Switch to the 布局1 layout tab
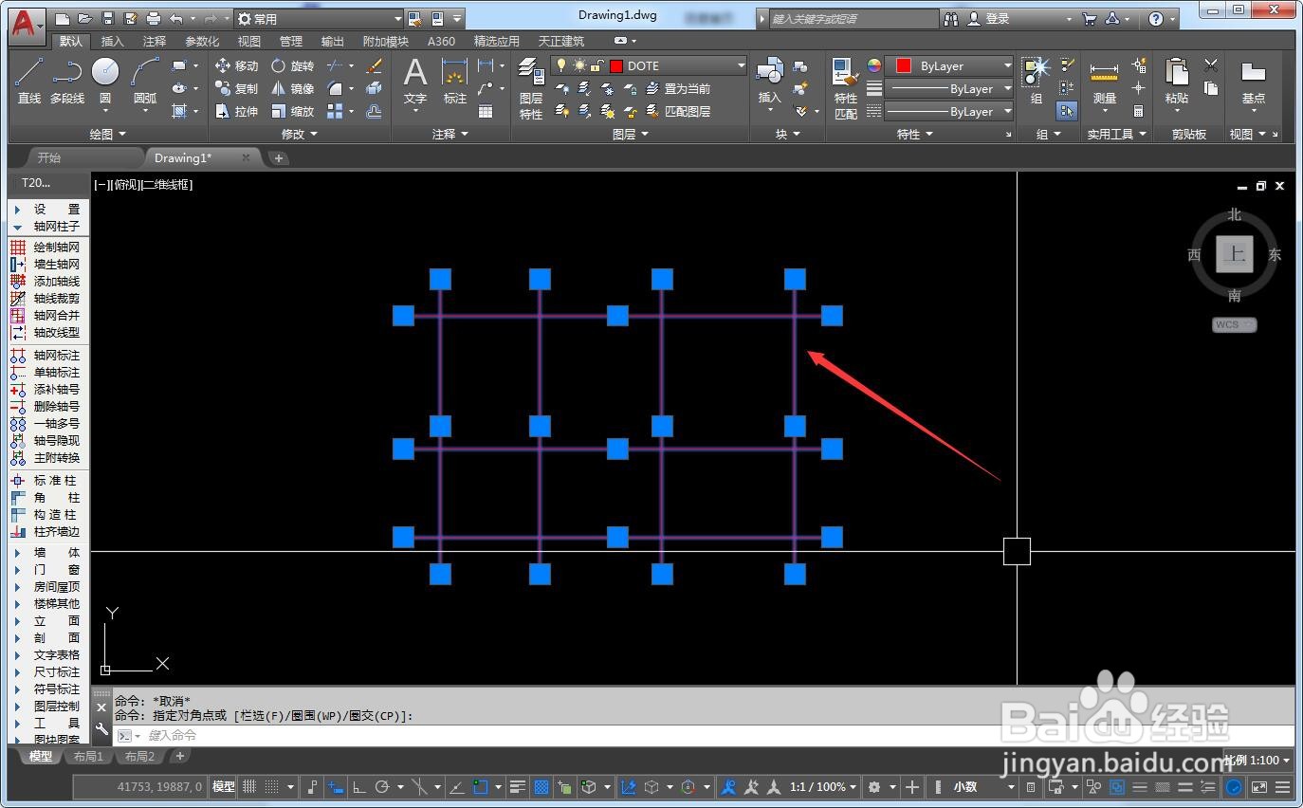 pyautogui.click(x=88, y=756)
